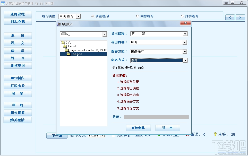This screenshot has width=248, height=156.
Task: Select the C:\ folder in tree
Action: (x=66, y=42)
